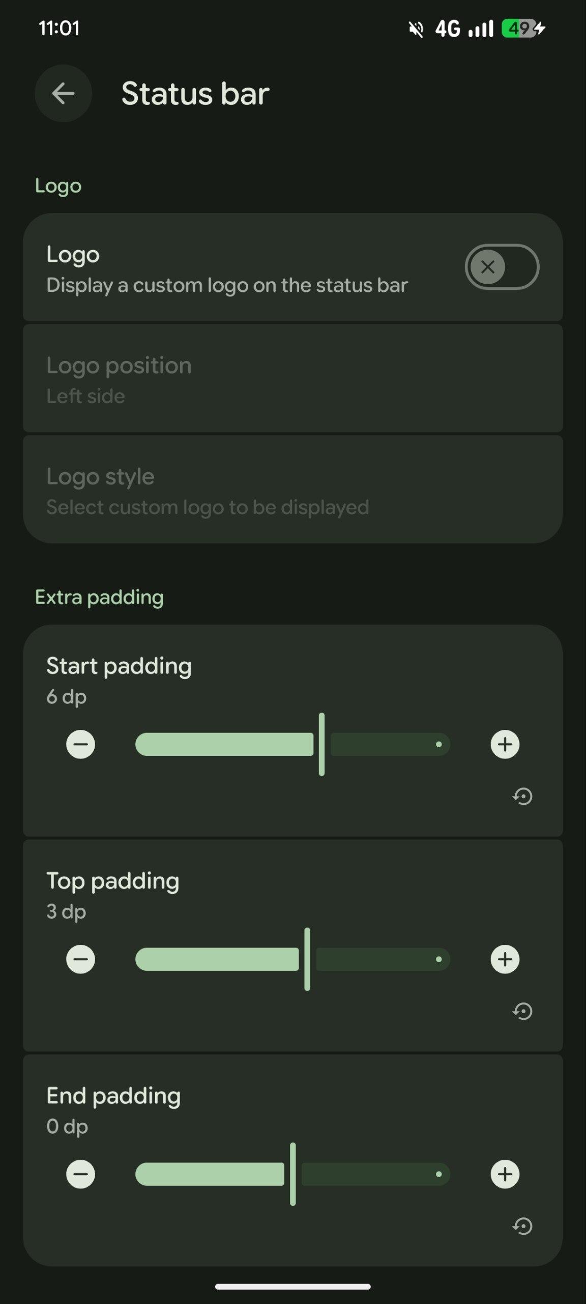
Task: Tap the muted notification bell icon
Action: (x=416, y=30)
